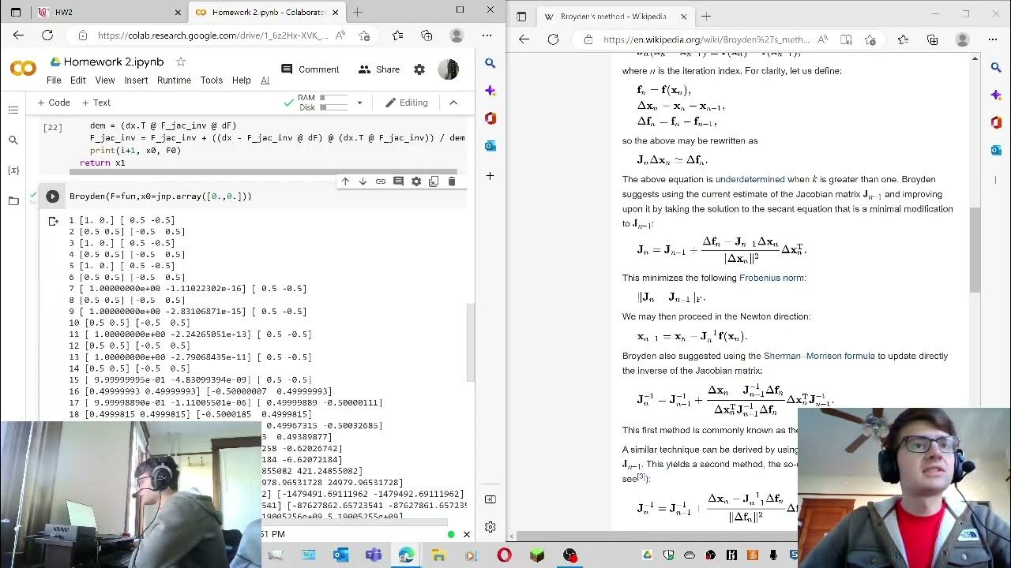The width and height of the screenshot is (1011, 568).
Task: Open the Colab files folder panel
Action: click(13, 200)
